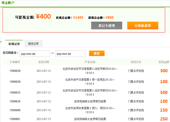The image size is (170, 122).
Task: Focus the start date input field
Action: point(35,54)
